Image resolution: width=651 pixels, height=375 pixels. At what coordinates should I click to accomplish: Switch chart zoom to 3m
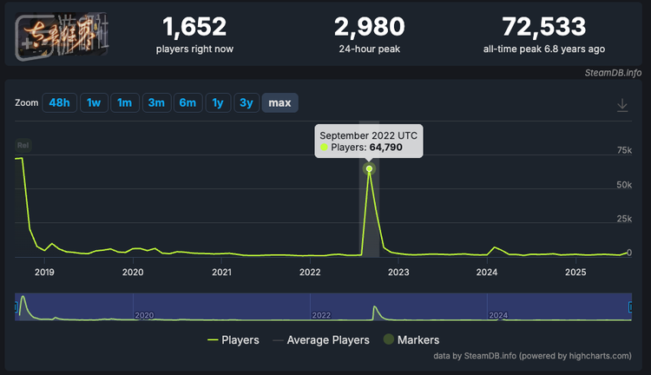click(x=156, y=103)
